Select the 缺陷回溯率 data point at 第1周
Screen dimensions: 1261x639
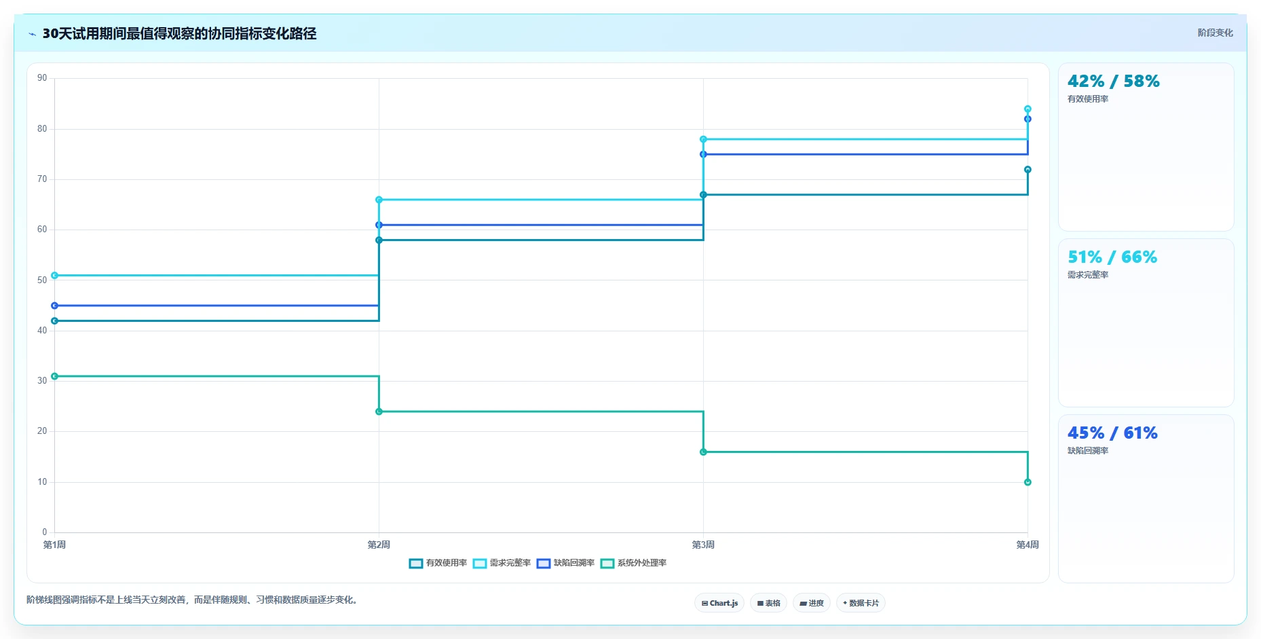[55, 306]
